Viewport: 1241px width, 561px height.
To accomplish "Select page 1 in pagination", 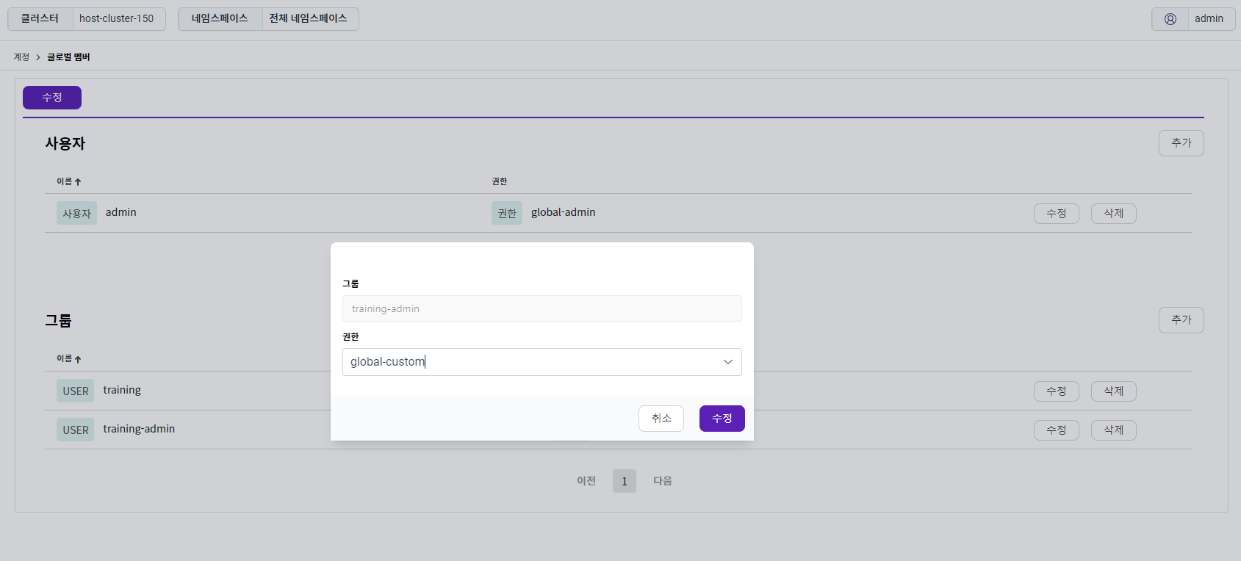I will [x=625, y=481].
